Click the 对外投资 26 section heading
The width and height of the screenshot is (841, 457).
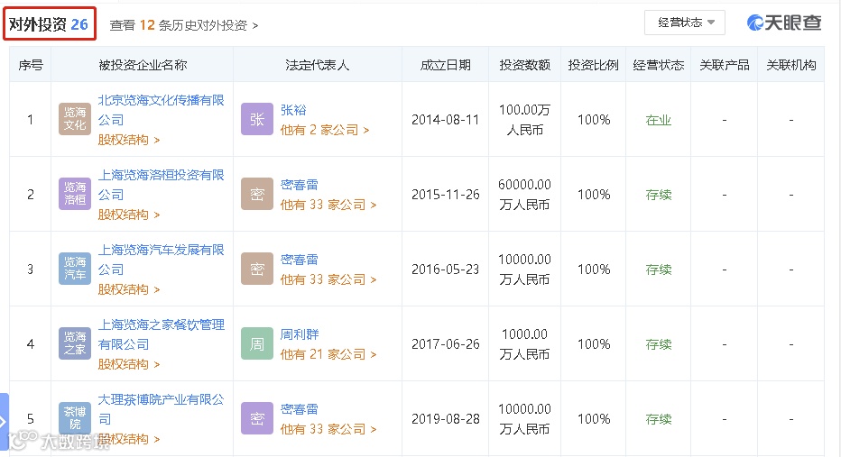pos(49,24)
